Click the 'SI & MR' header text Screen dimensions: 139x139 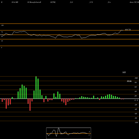(x=15, y=2)
